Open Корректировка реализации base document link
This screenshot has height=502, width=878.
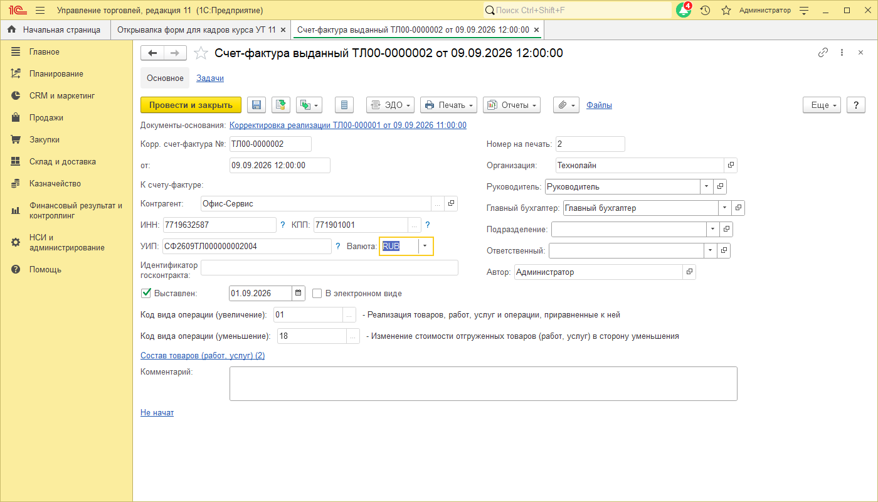point(348,125)
